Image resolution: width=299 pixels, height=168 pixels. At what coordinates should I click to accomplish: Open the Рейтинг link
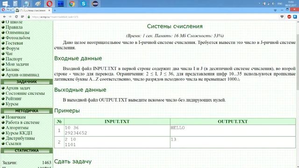click(14, 98)
